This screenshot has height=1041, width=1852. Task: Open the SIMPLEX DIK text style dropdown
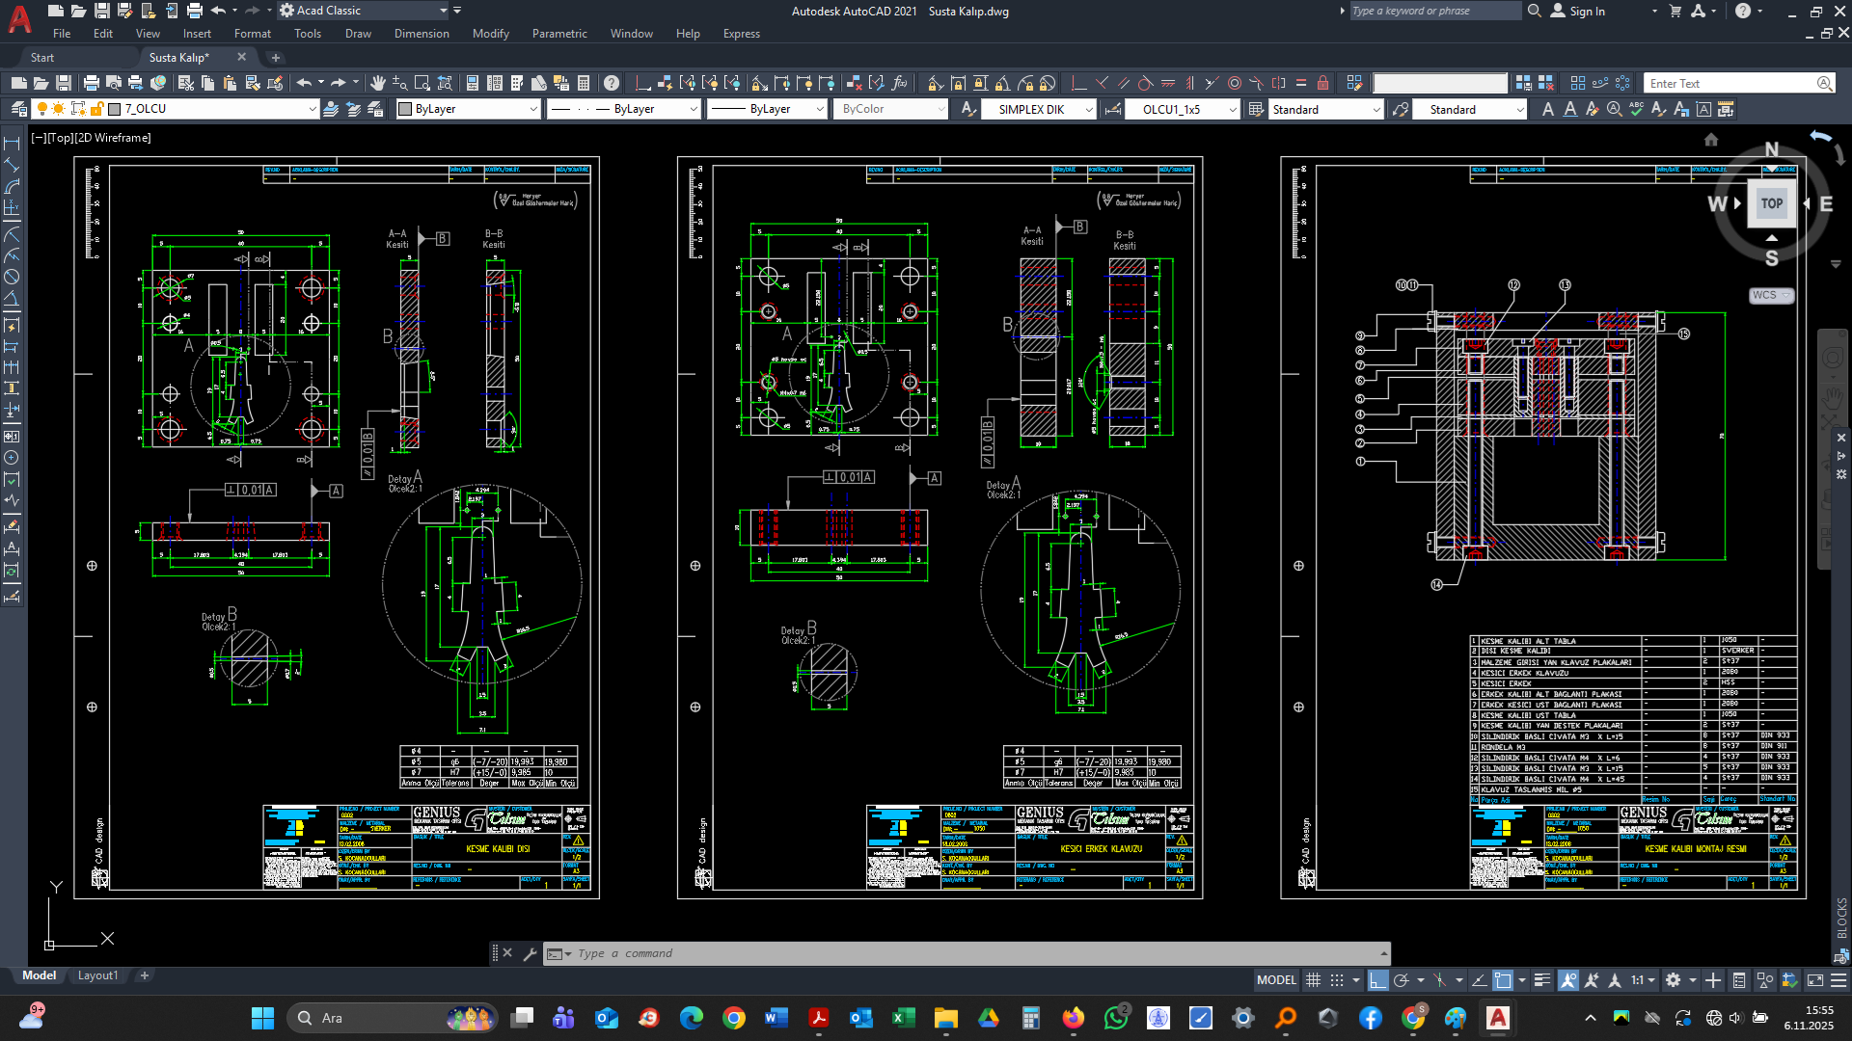[1089, 110]
